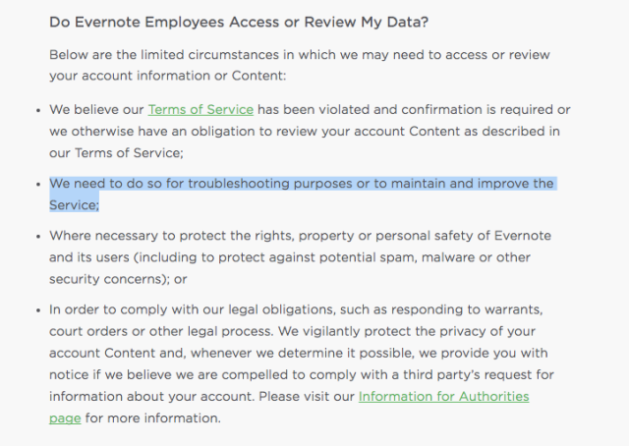Click the "Do Evernote Employees Access" heading
The height and width of the screenshot is (446, 629).
(239, 22)
